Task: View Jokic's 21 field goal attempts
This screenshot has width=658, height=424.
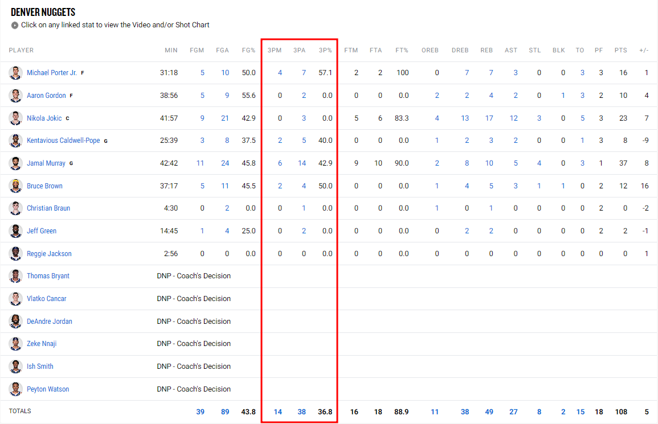Action: pyautogui.click(x=225, y=118)
